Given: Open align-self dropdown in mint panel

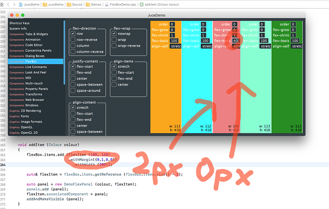Looking at the screenshot, I should point(266,46).
